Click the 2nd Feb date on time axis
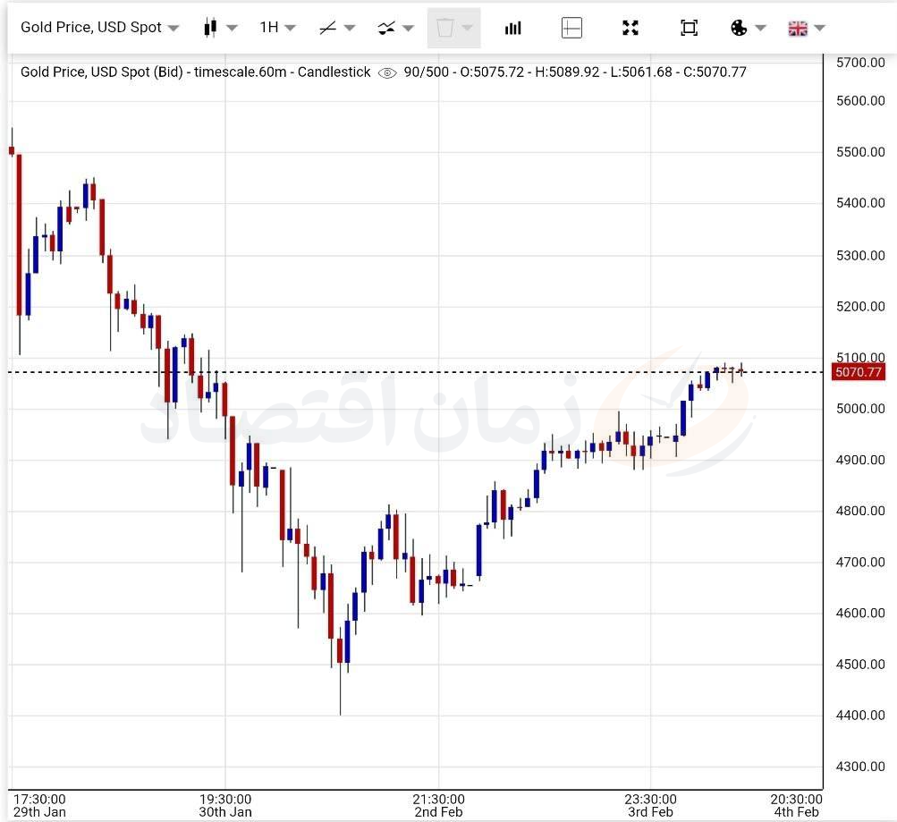The width and height of the screenshot is (897, 822). click(438, 811)
